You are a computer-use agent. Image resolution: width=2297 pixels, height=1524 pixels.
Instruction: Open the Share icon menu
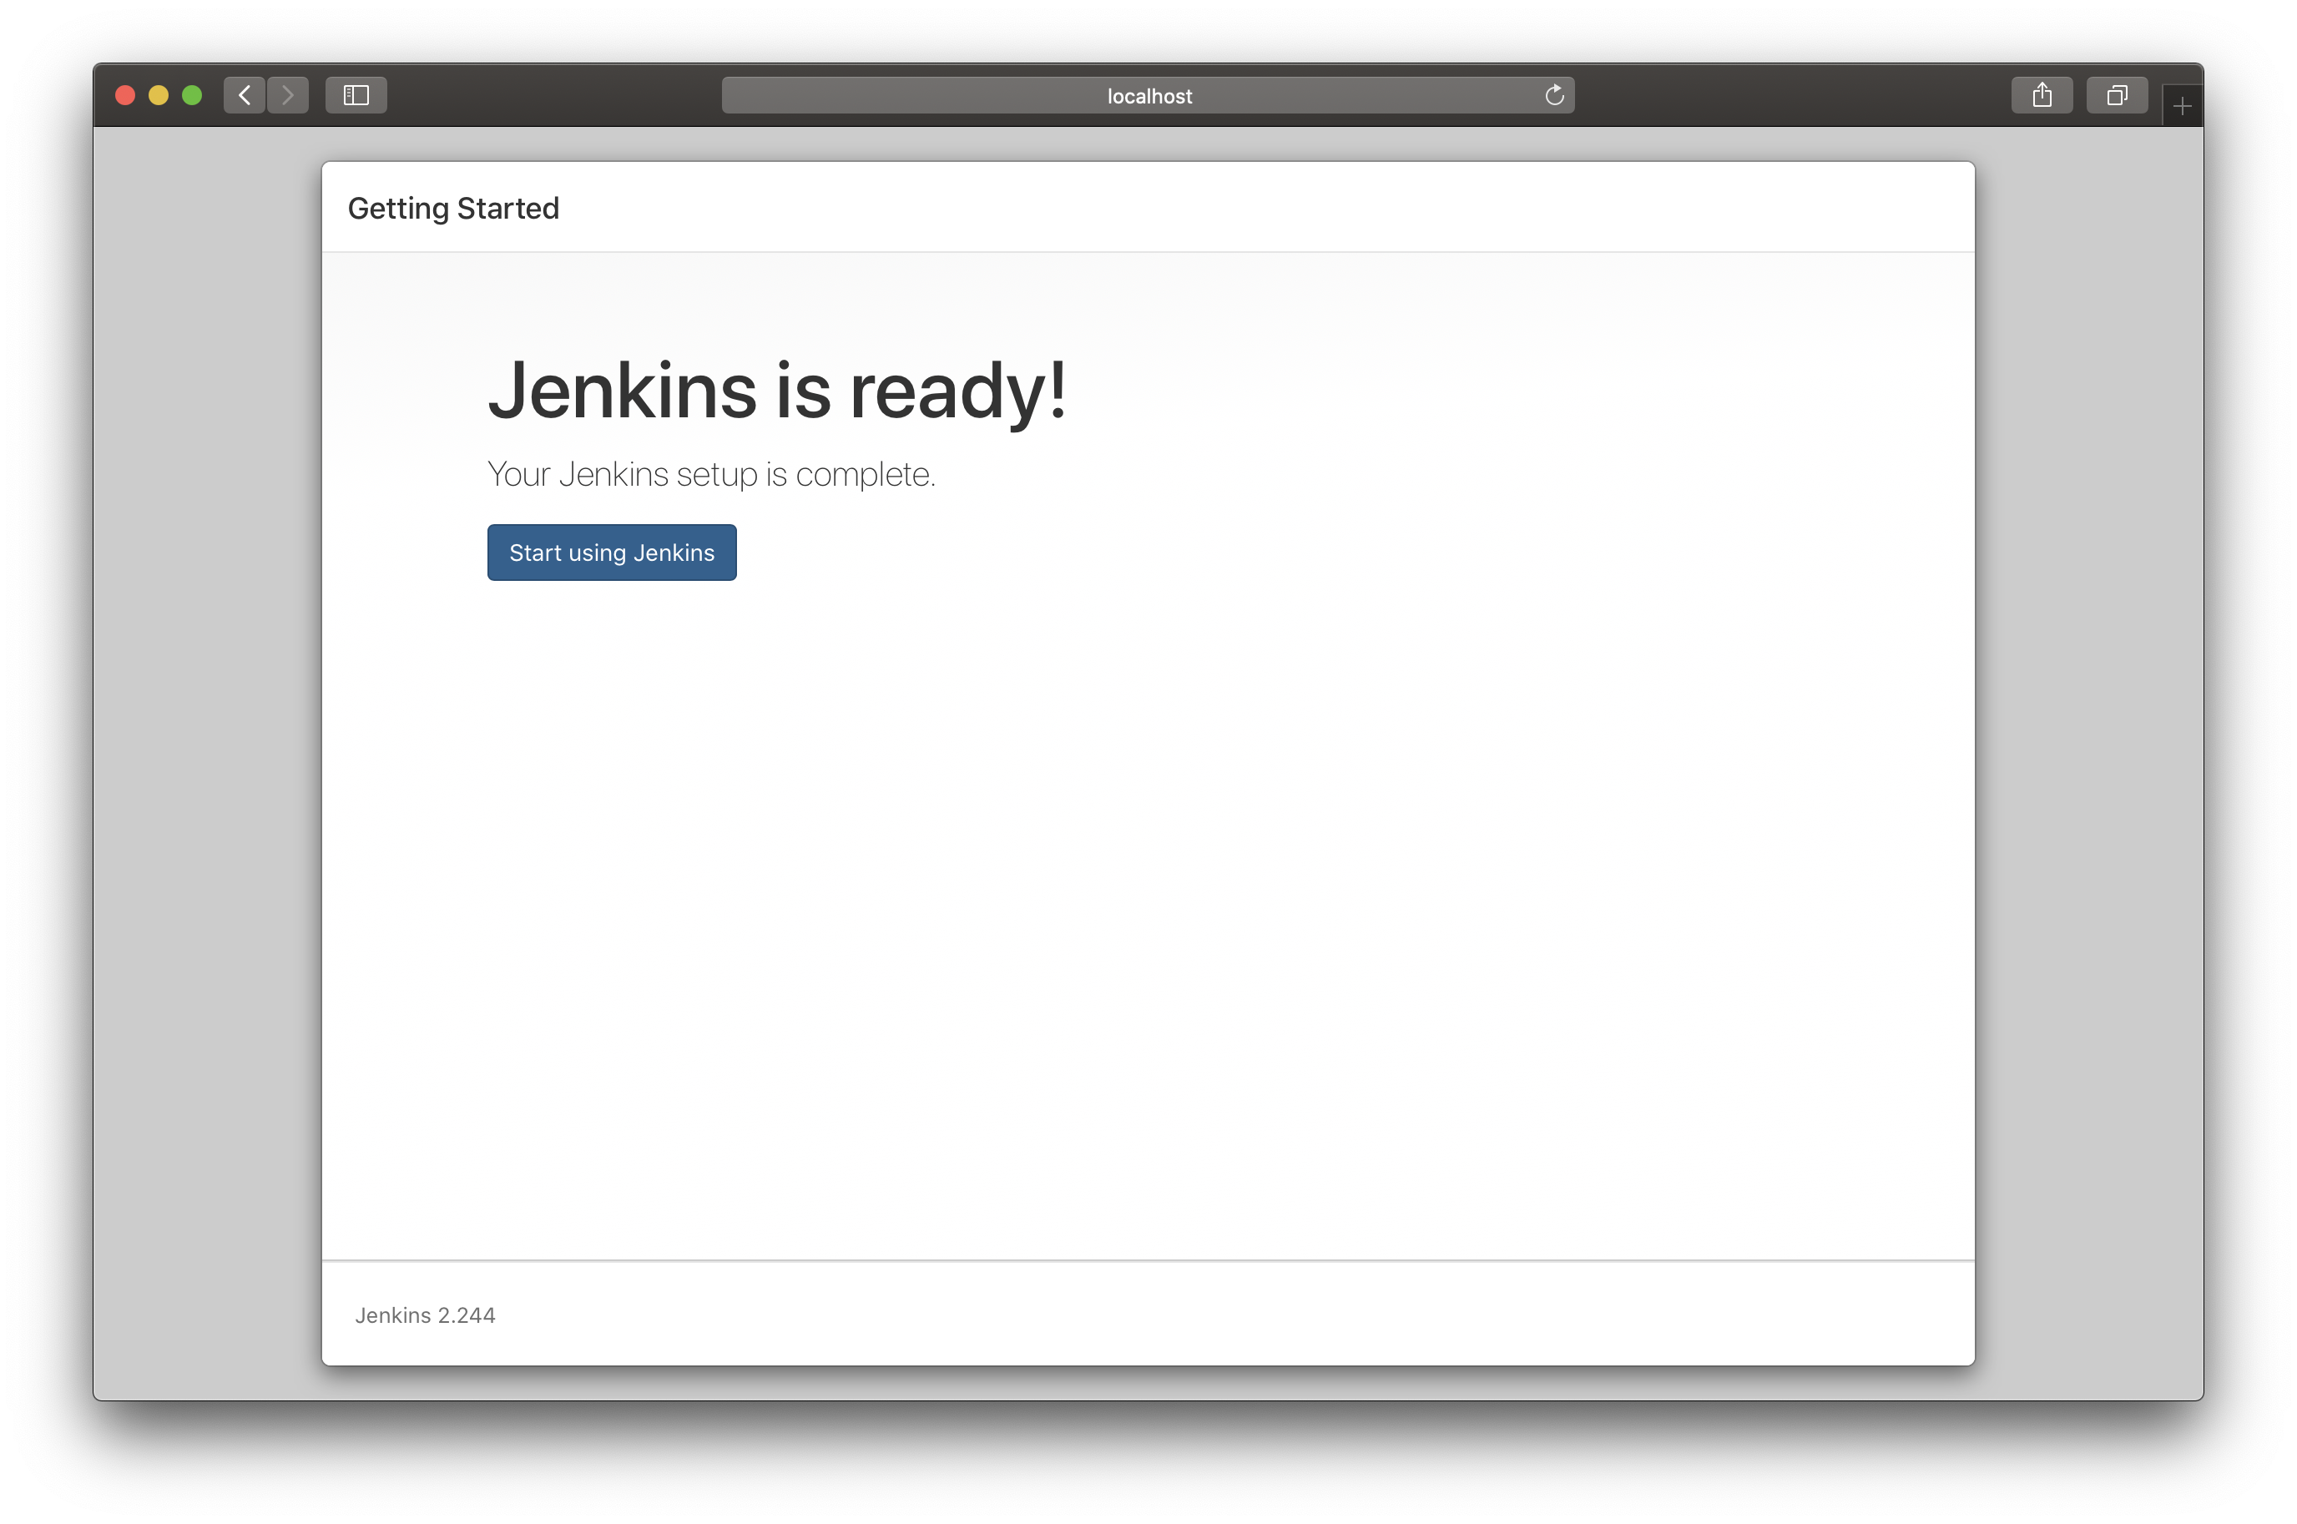pos(2042,95)
